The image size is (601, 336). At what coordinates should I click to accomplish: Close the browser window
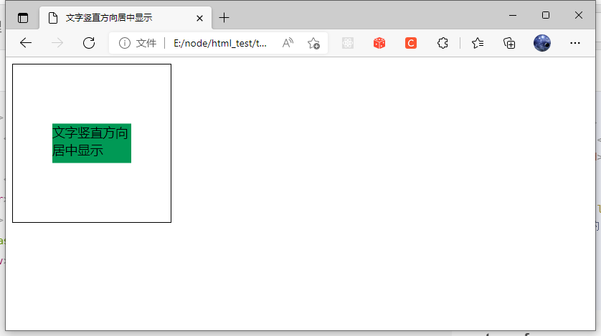tap(579, 15)
